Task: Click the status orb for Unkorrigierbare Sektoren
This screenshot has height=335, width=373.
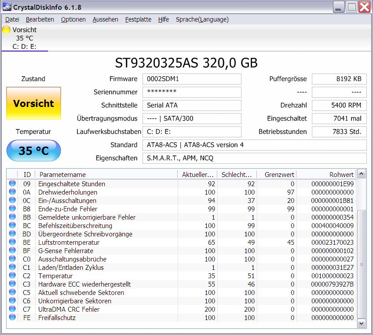Action: click(12, 301)
